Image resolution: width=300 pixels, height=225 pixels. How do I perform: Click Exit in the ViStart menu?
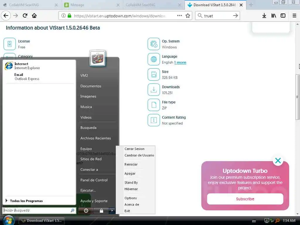(127, 211)
